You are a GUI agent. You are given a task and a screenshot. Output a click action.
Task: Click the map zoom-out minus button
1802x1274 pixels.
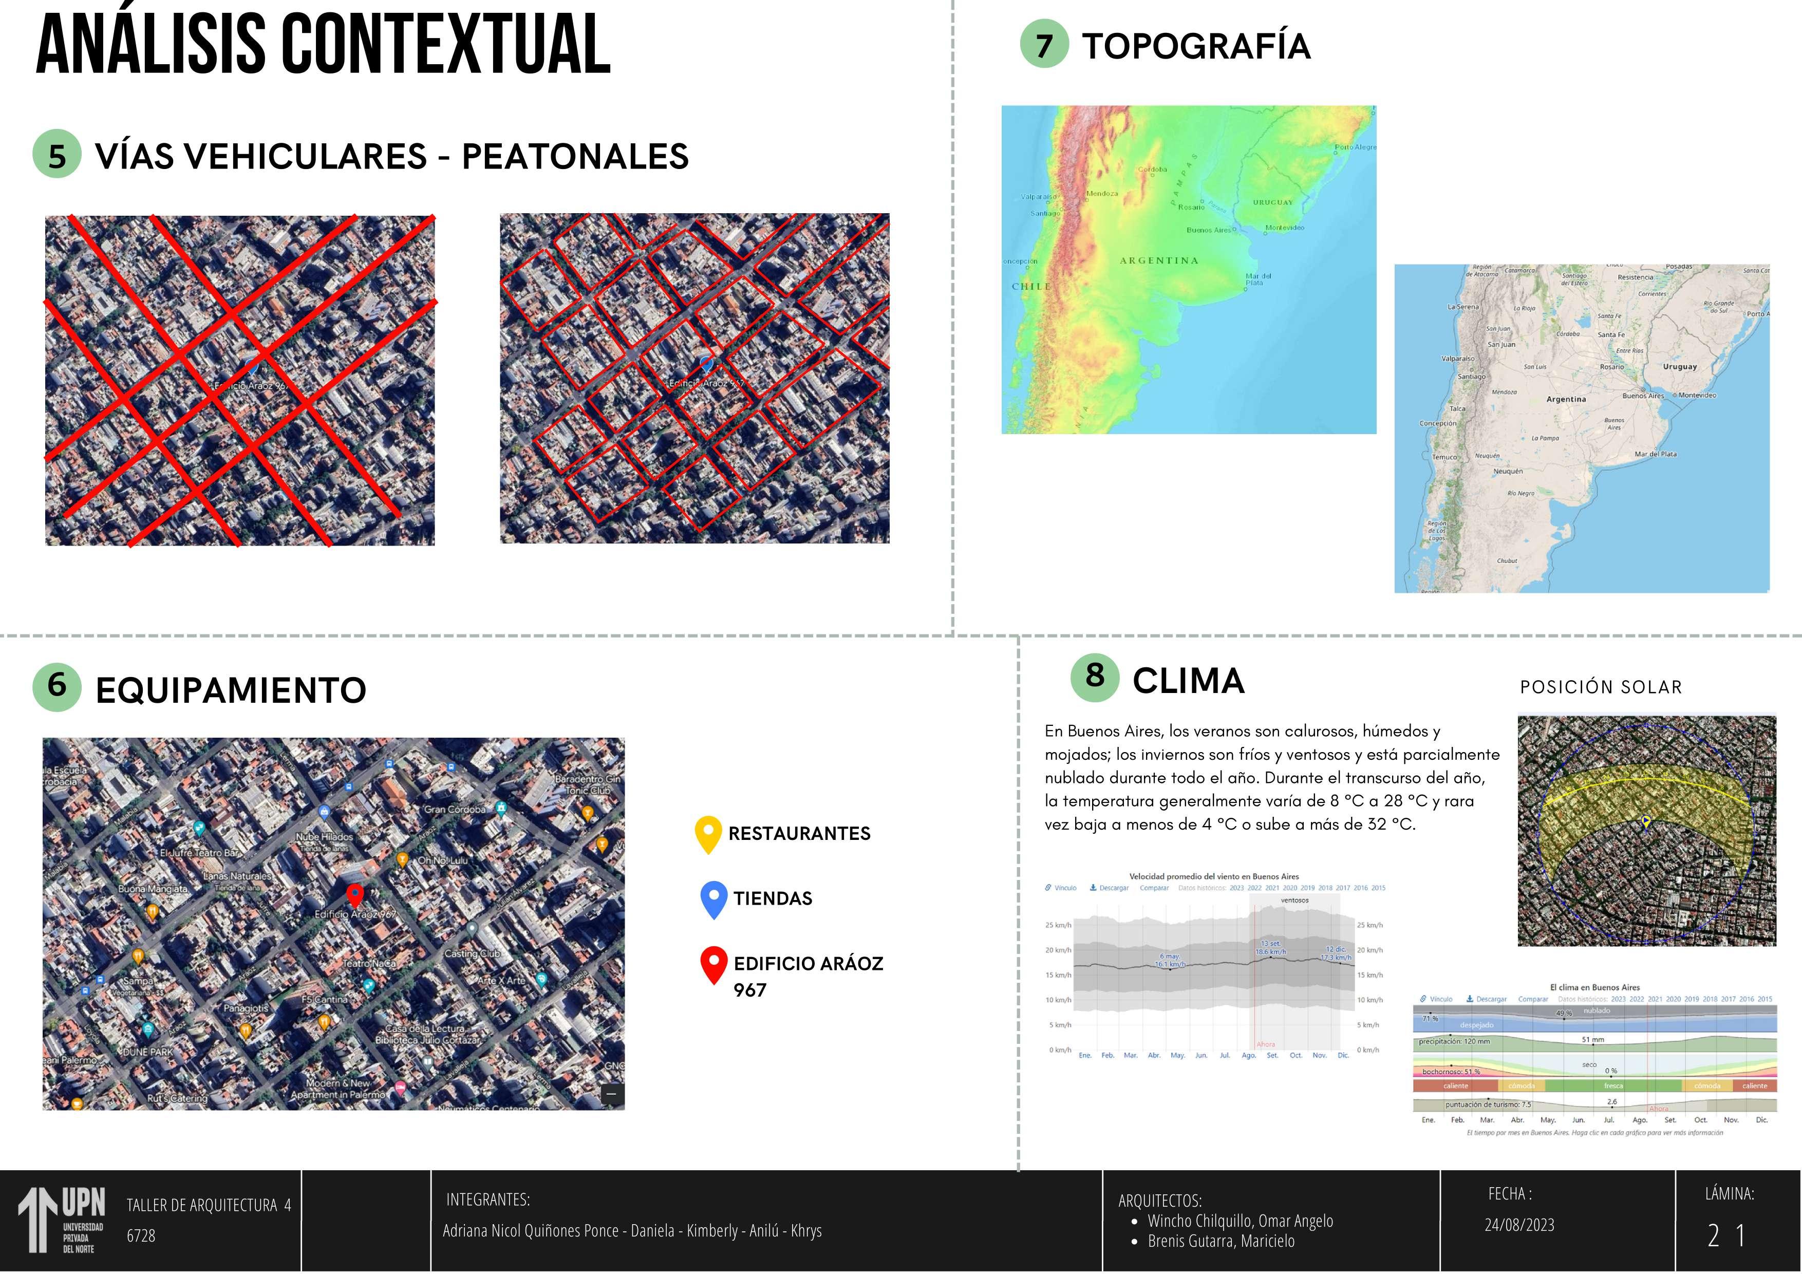(x=611, y=1094)
